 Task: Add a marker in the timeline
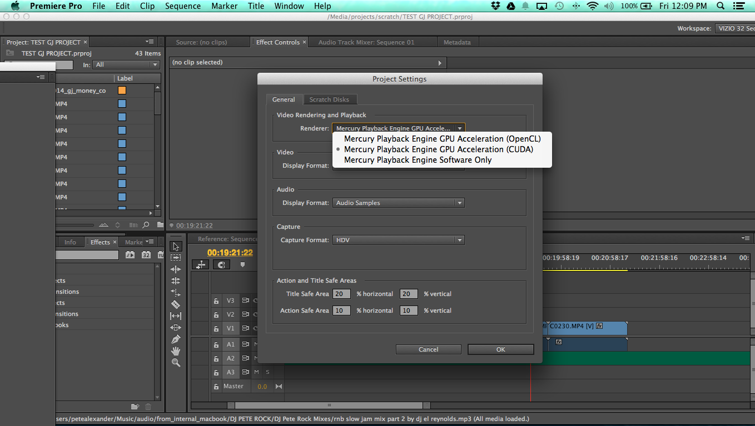242,265
